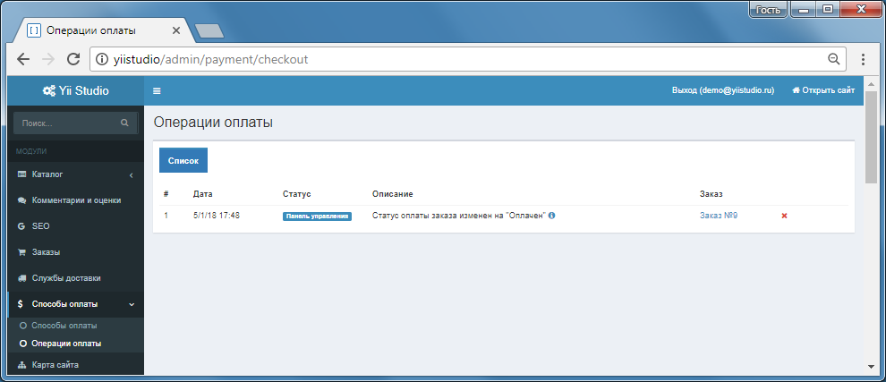
Task: Click the Список button
Action: click(183, 160)
